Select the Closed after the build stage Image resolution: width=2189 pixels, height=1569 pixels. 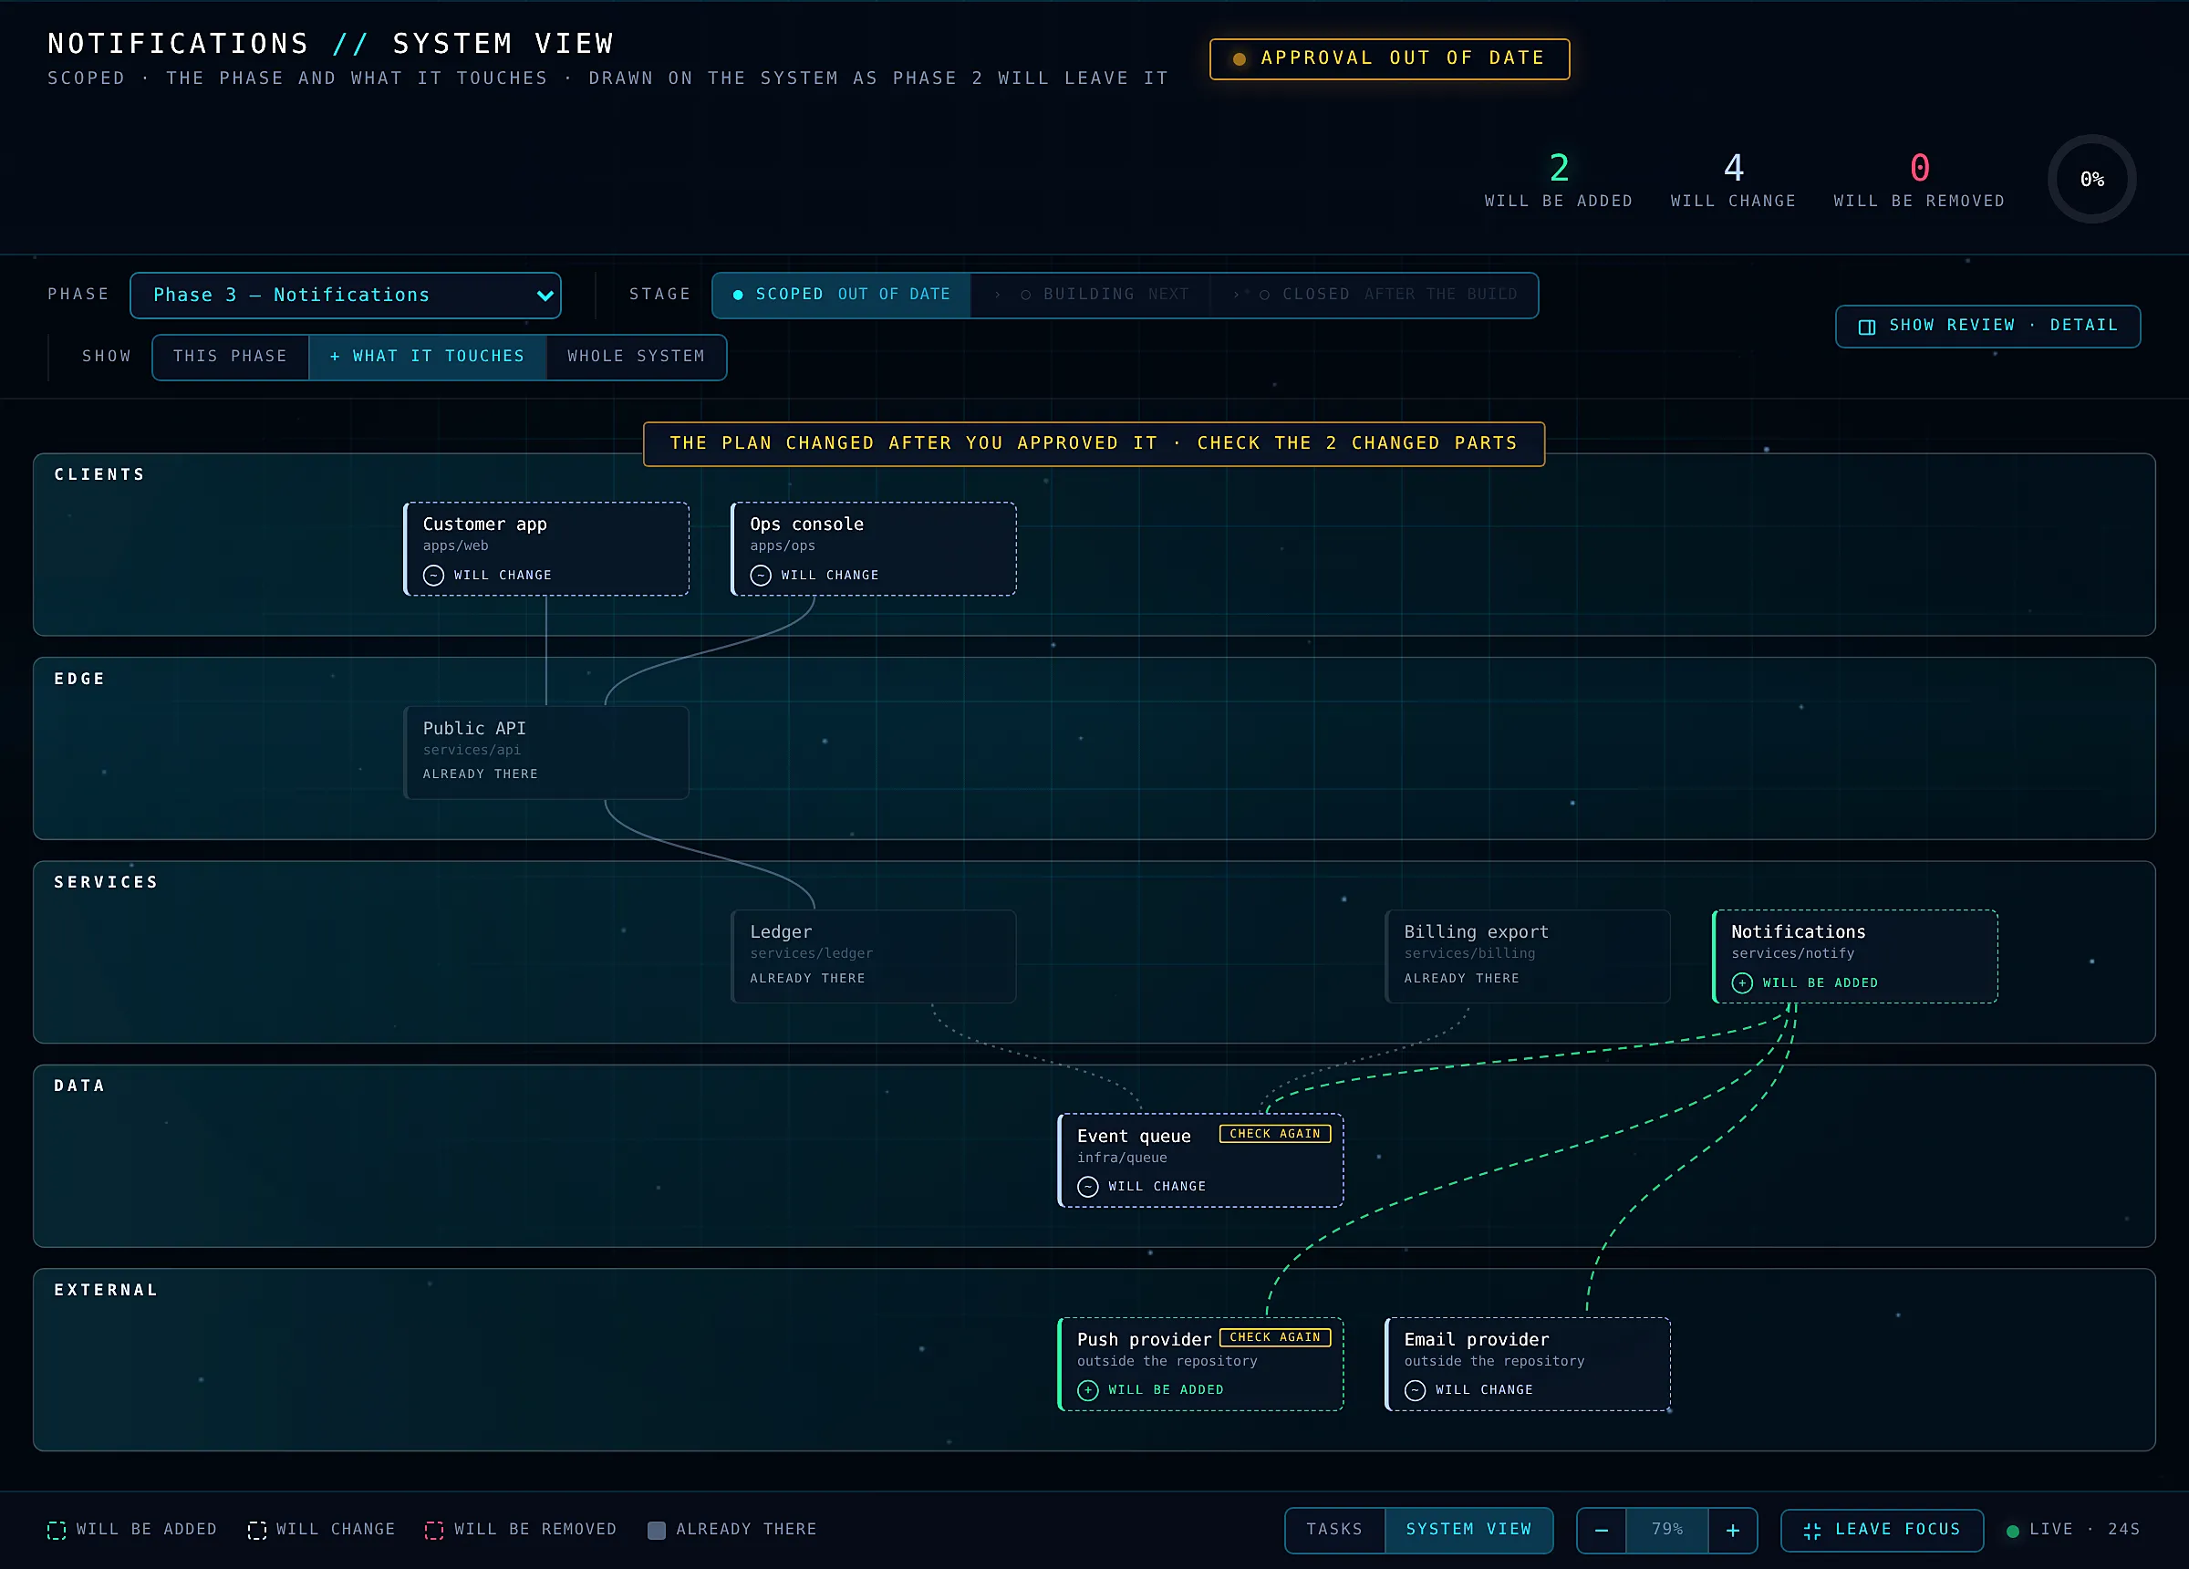(1375, 295)
